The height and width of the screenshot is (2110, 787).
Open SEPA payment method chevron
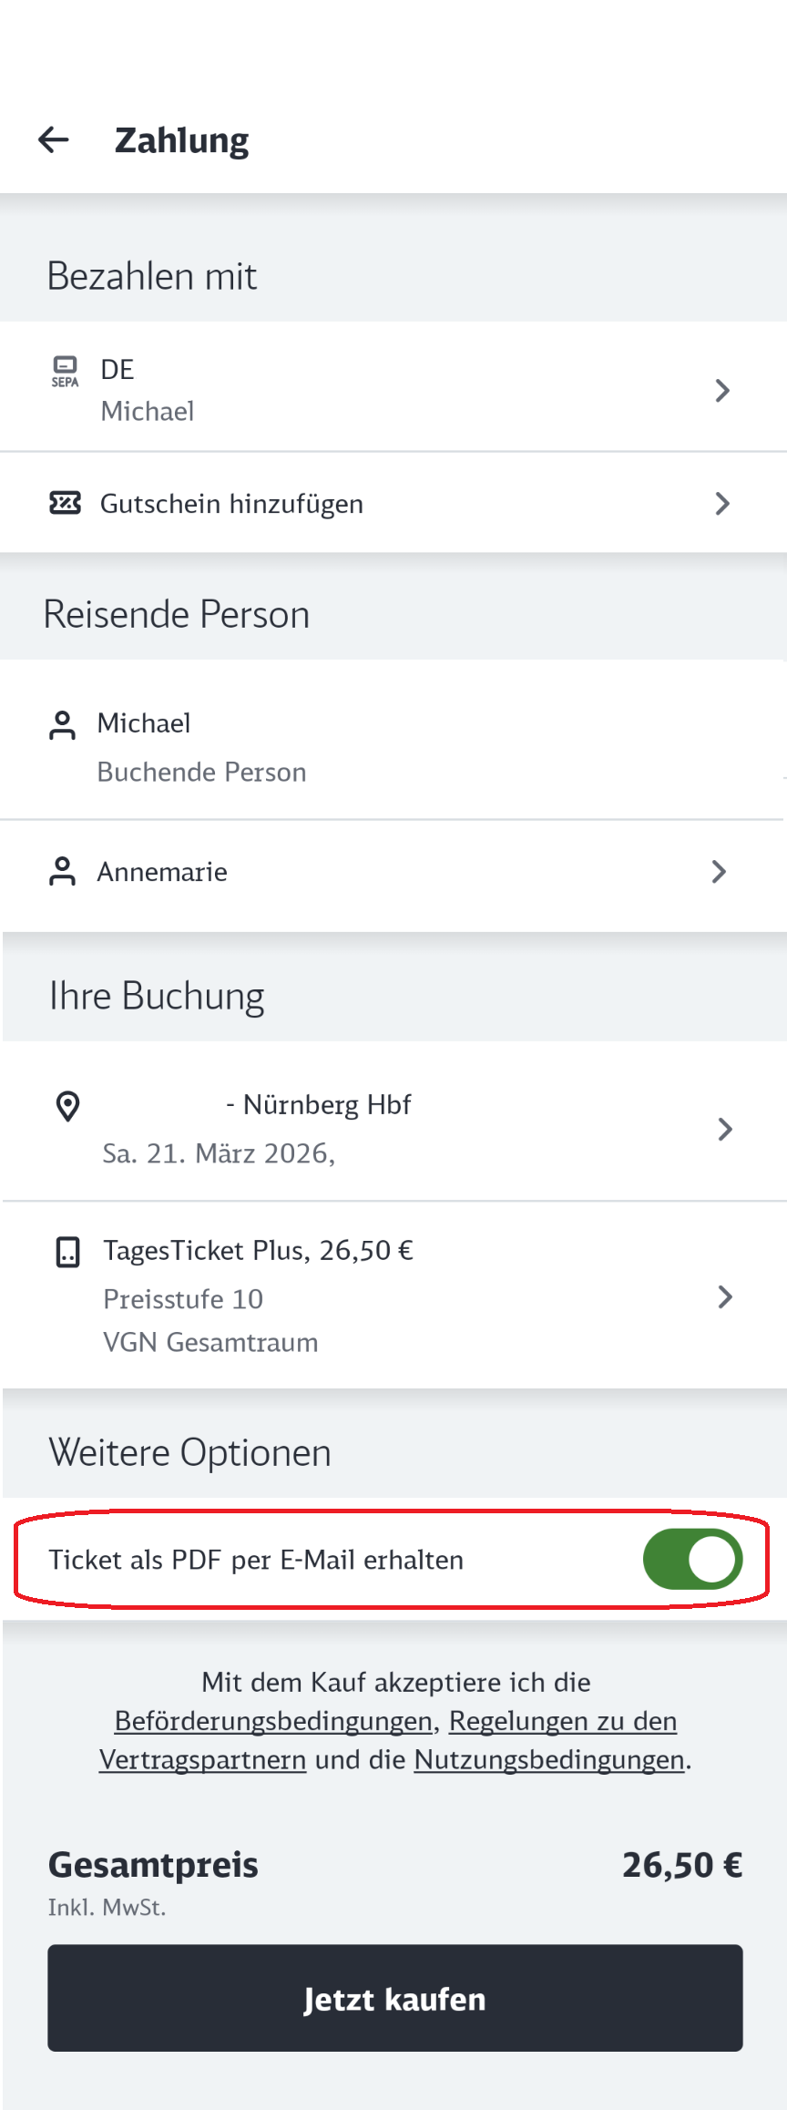point(722,391)
